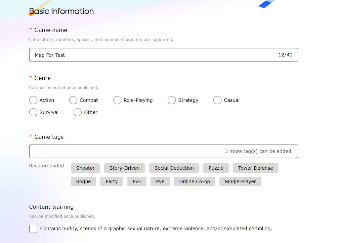Add the Party tag
This screenshot has height=243, width=340.
pyautogui.click(x=112, y=181)
